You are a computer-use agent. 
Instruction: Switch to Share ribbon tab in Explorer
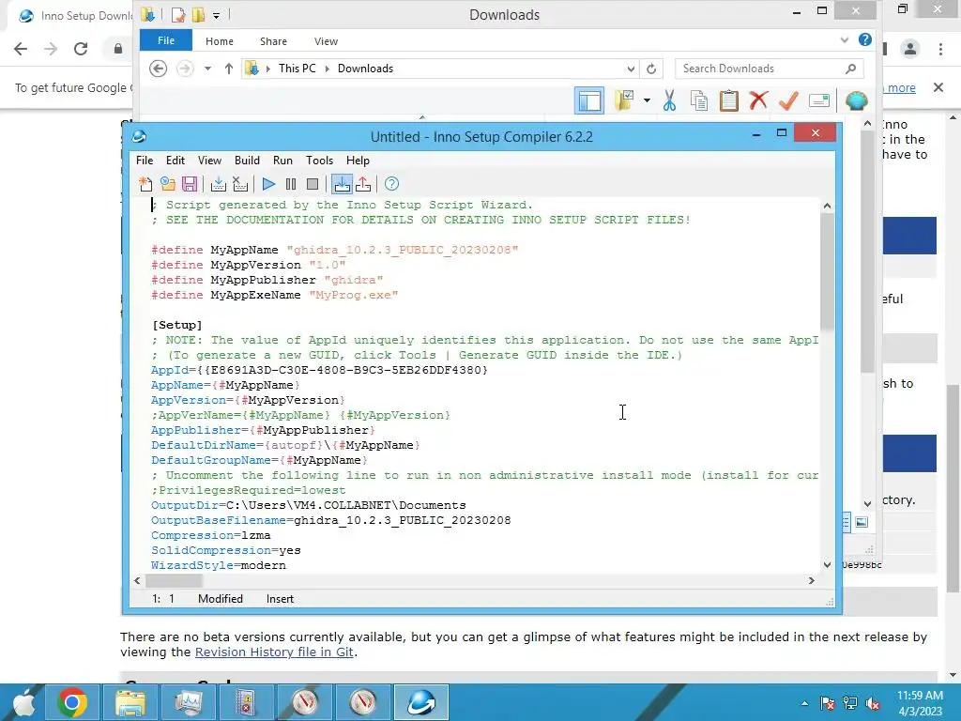click(x=273, y=41)
